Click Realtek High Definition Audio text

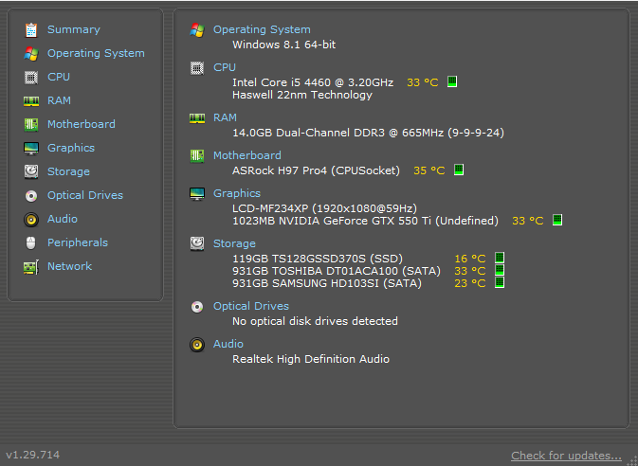(311, 359)
